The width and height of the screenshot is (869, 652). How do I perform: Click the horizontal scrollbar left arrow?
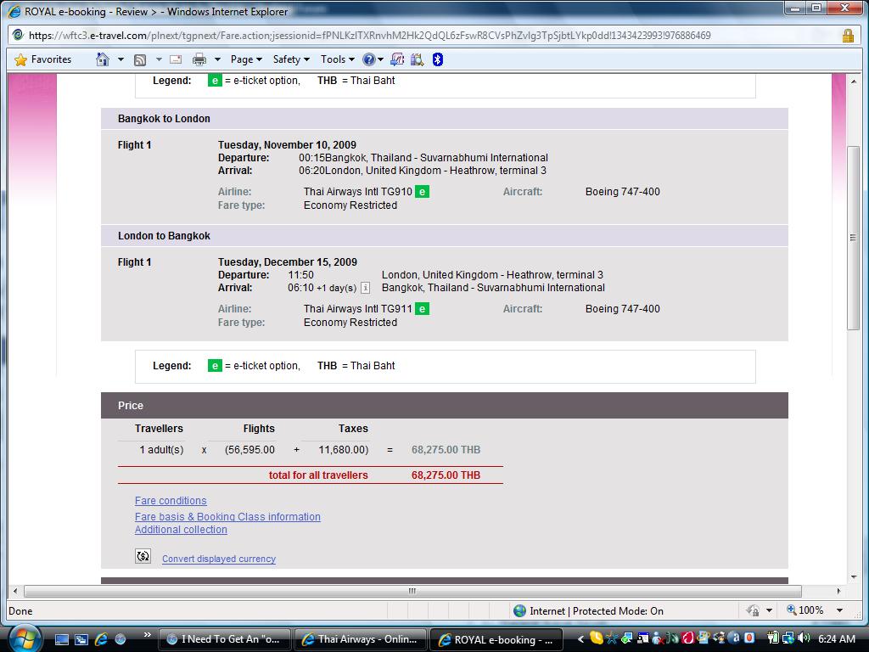tap(15, 591)
